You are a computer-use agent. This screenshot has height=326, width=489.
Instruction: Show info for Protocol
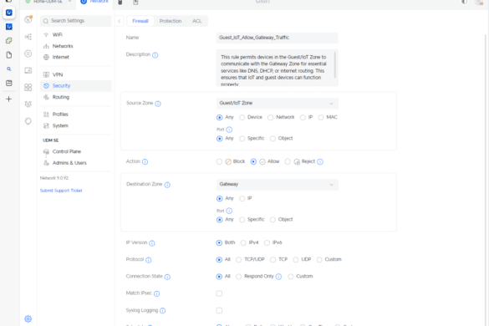pyautogui.click(x=149, y=260)
